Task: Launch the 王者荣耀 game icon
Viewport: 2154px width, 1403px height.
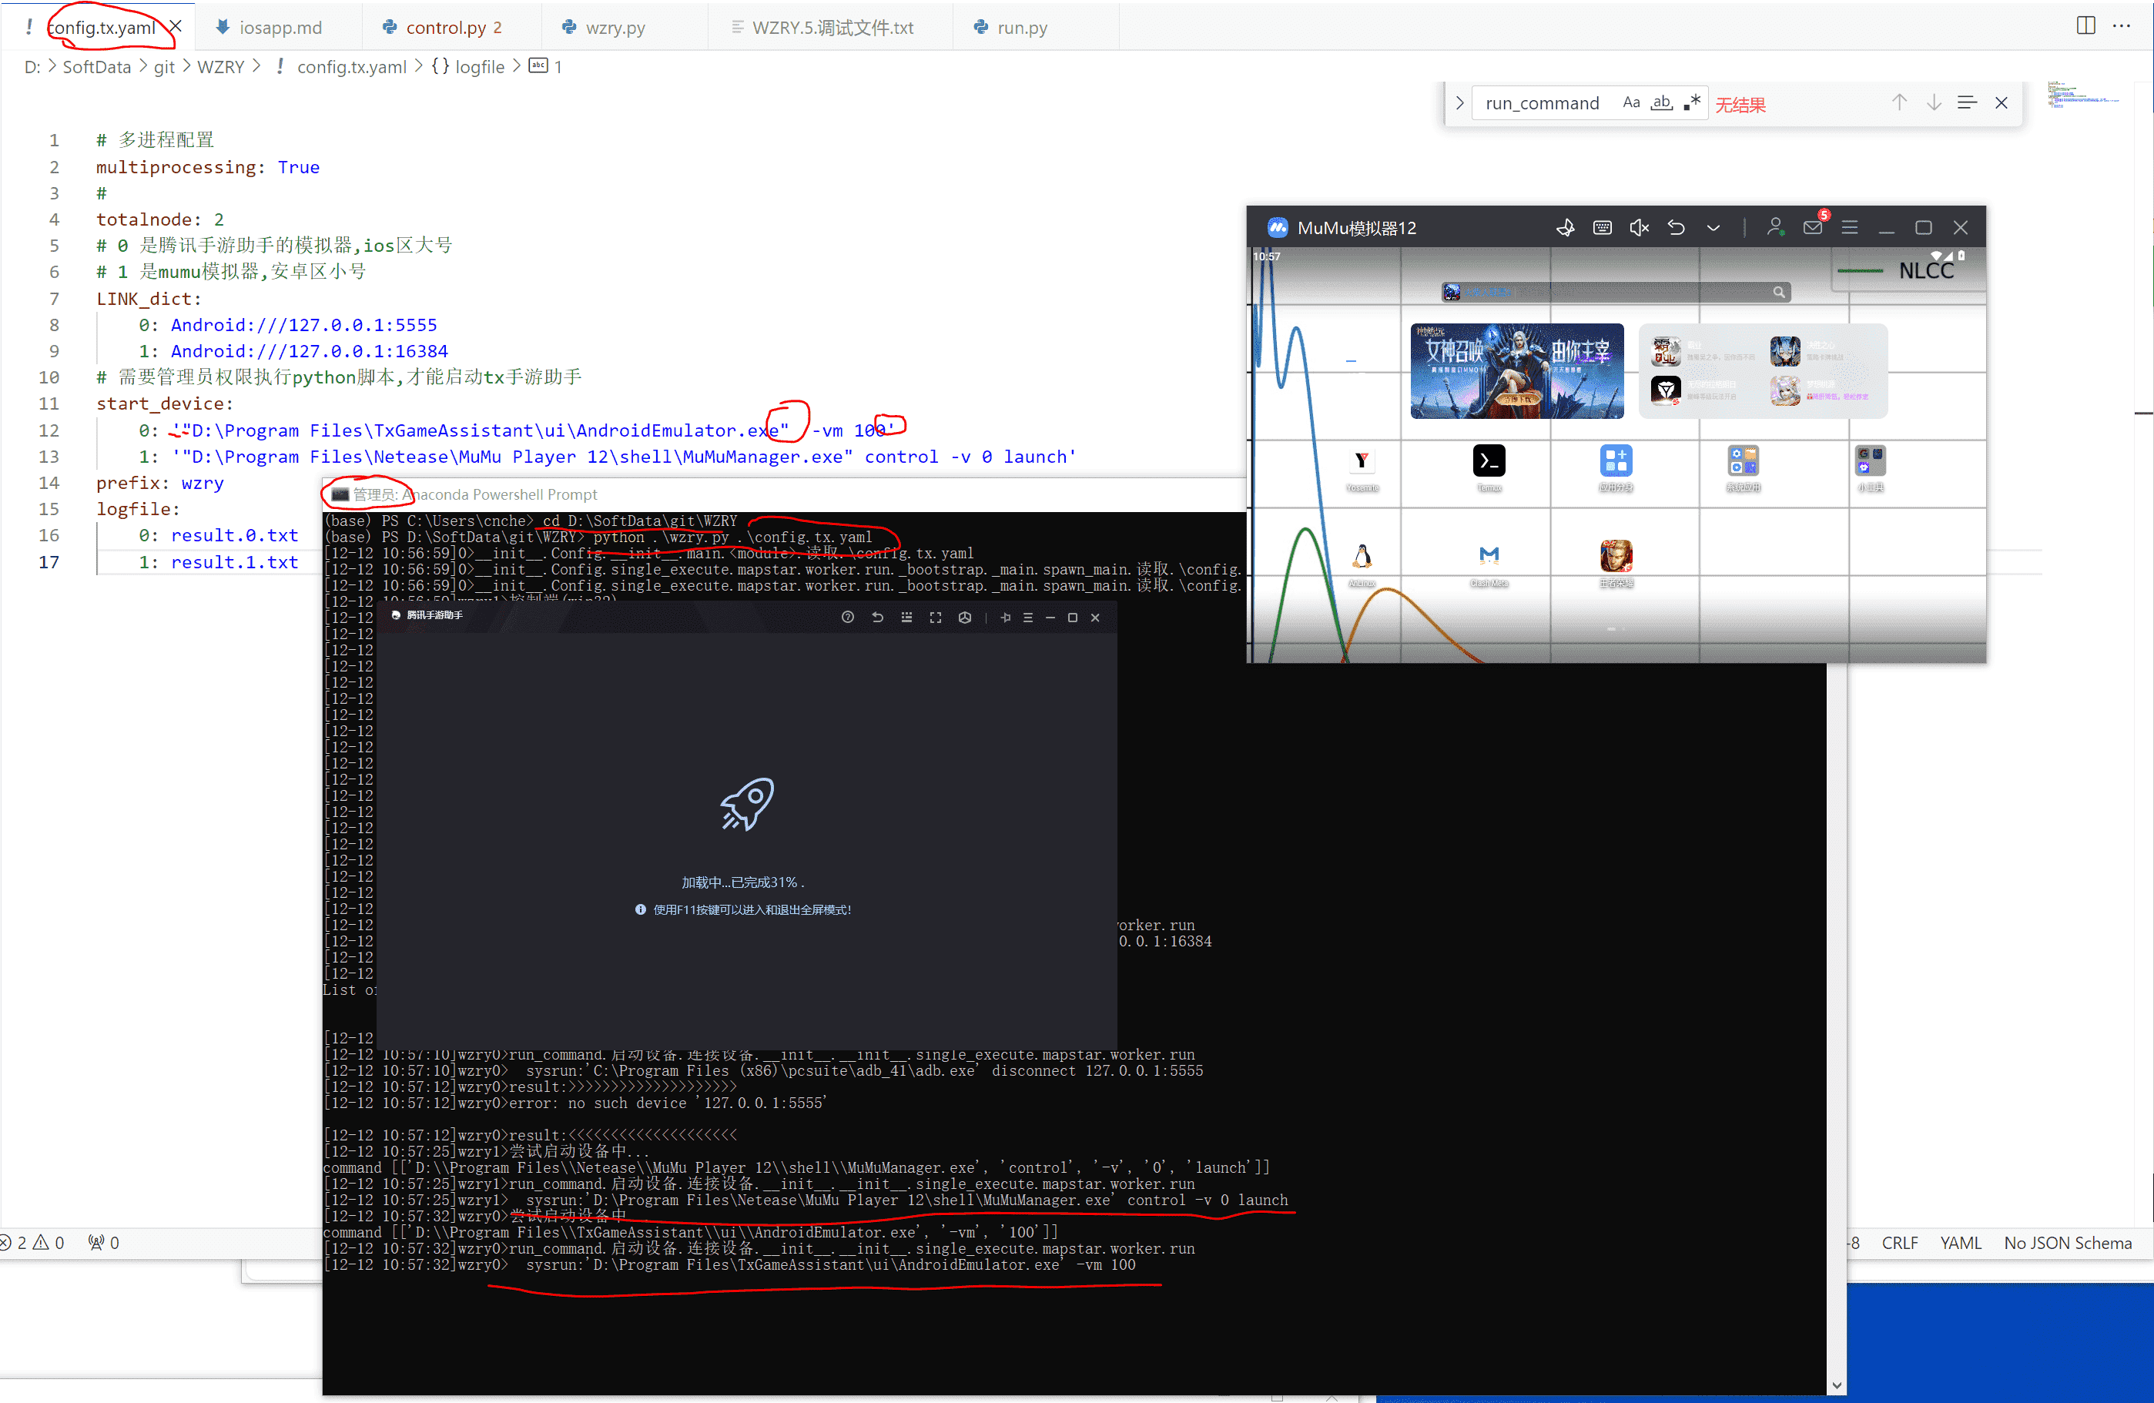Action: 1616,556
